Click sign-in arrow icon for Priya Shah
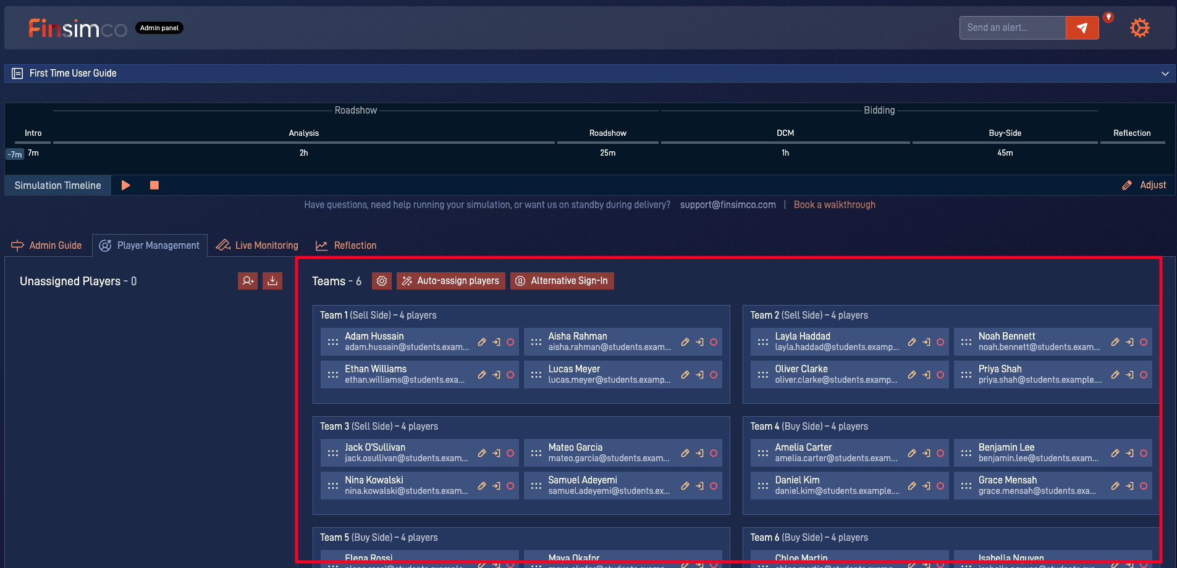The image size is (1177, 568). tap(1130, 375)
